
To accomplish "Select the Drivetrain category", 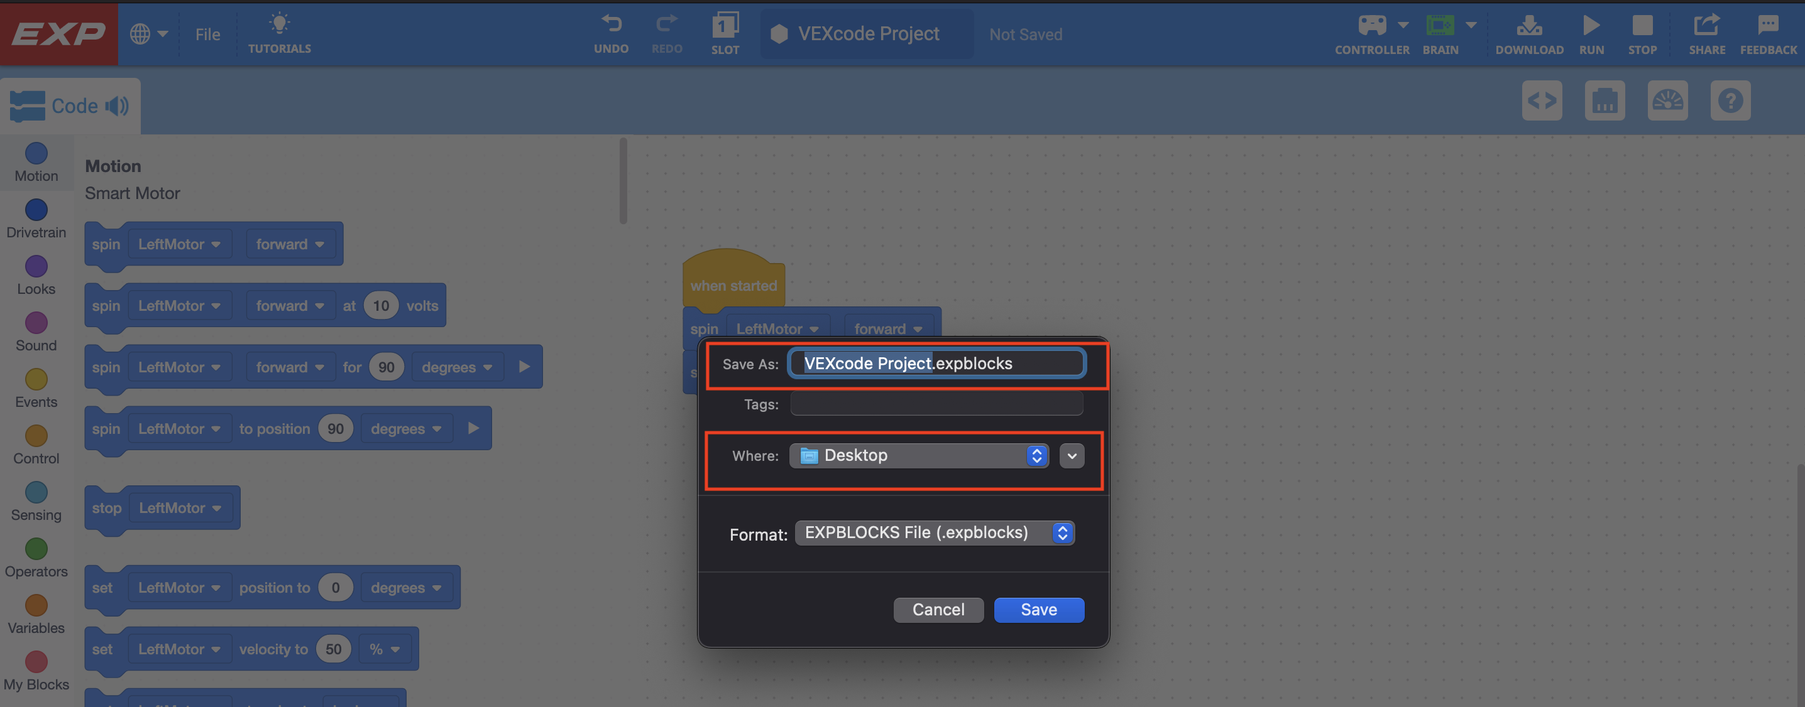I will point(36,219).
